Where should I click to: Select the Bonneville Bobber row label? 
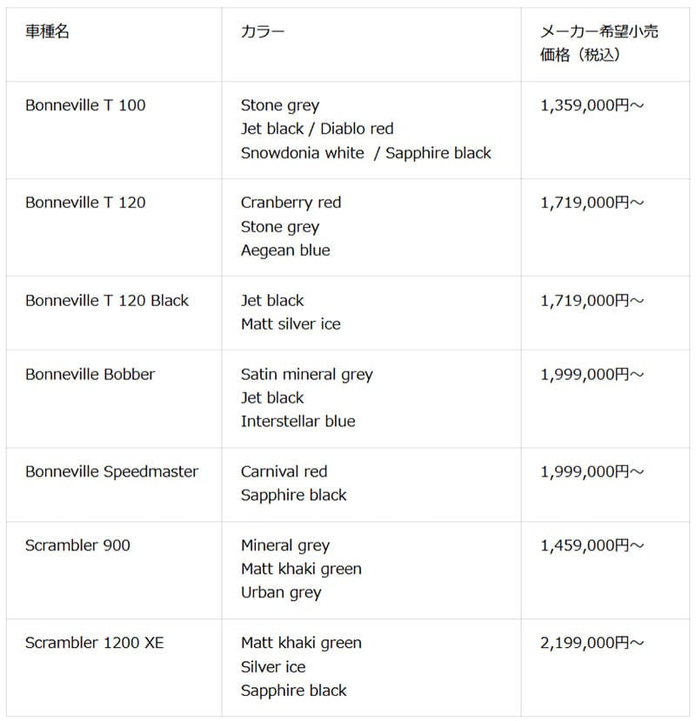click(x=90, y=374)
